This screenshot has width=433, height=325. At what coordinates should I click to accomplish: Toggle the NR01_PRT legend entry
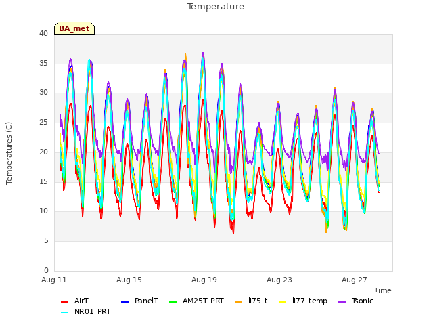pyautogui.click(x=86, y=311)
